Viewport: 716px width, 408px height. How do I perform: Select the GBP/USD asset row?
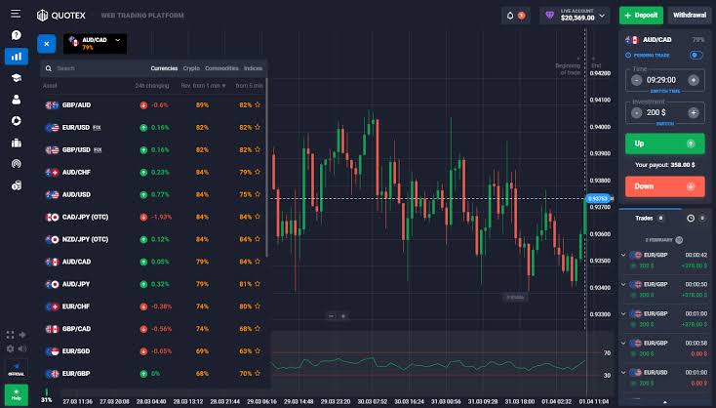click(x=153, y=149)
